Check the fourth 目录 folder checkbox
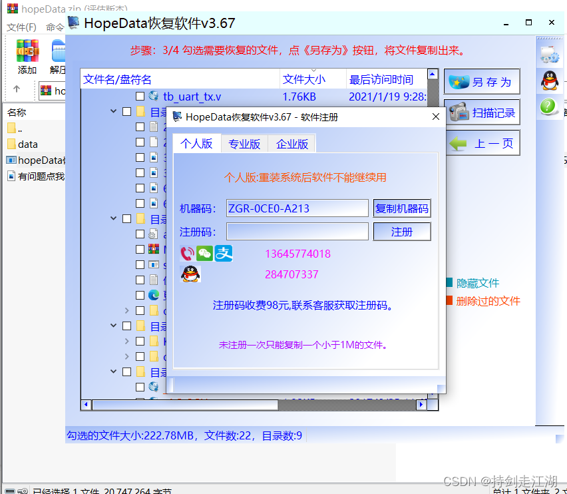 click(x=126, y=371)
